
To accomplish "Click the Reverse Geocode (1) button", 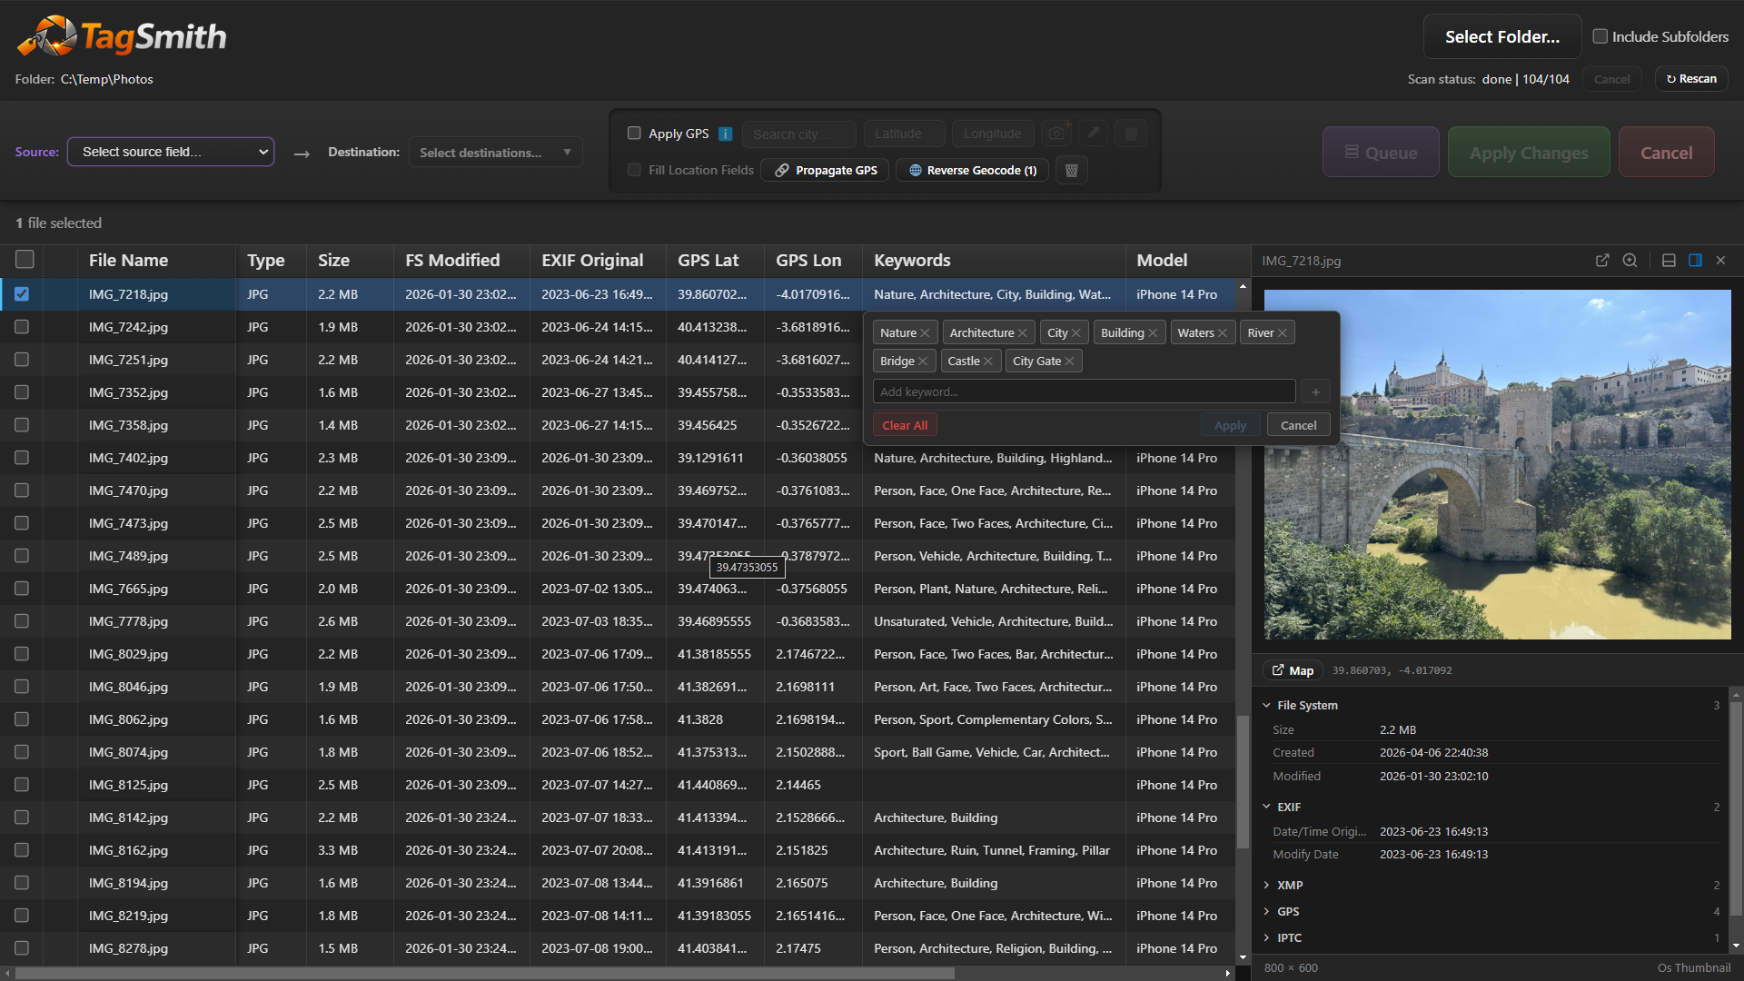I will click(x=972, y=170).
